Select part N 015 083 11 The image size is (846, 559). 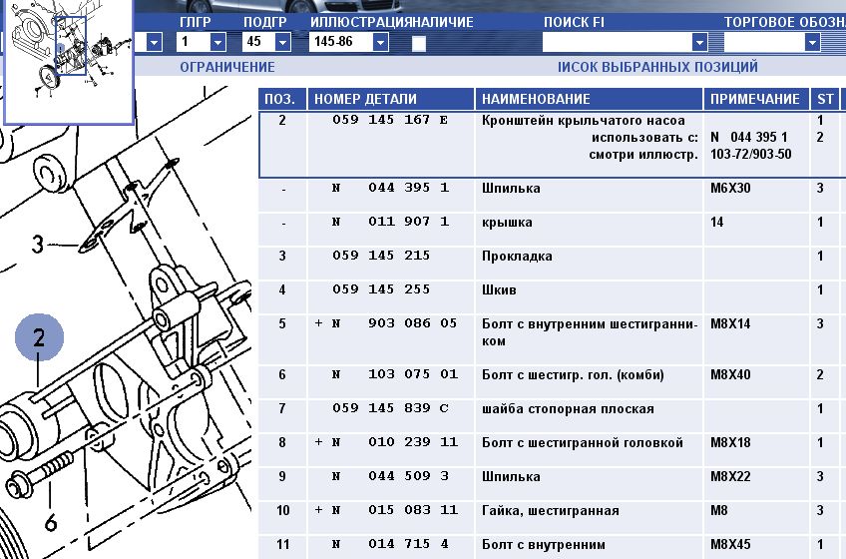(x=386, y=510)
